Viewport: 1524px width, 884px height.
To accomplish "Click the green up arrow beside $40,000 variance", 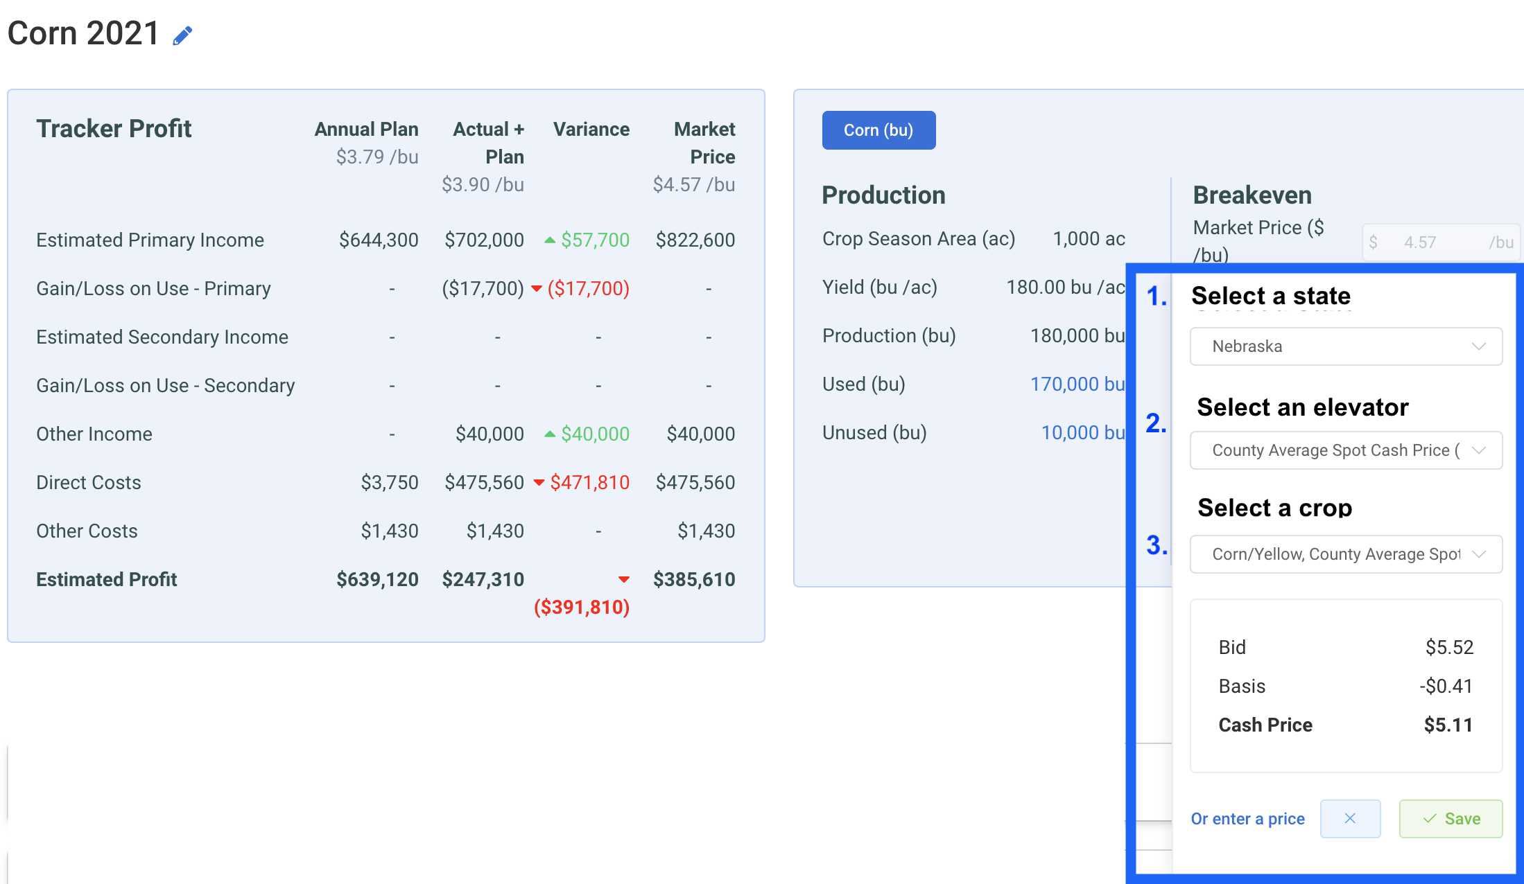I will (550, 434).
